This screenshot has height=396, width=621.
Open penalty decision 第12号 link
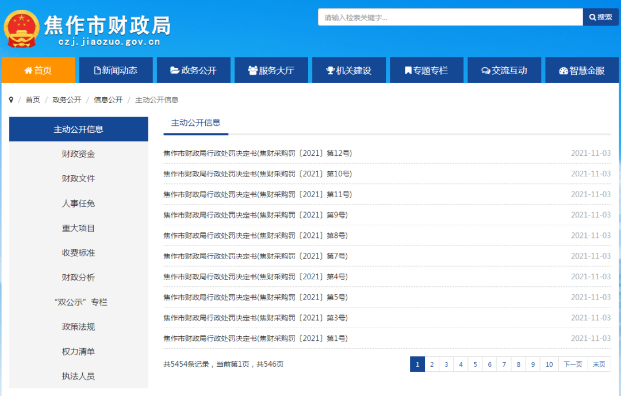257,153
